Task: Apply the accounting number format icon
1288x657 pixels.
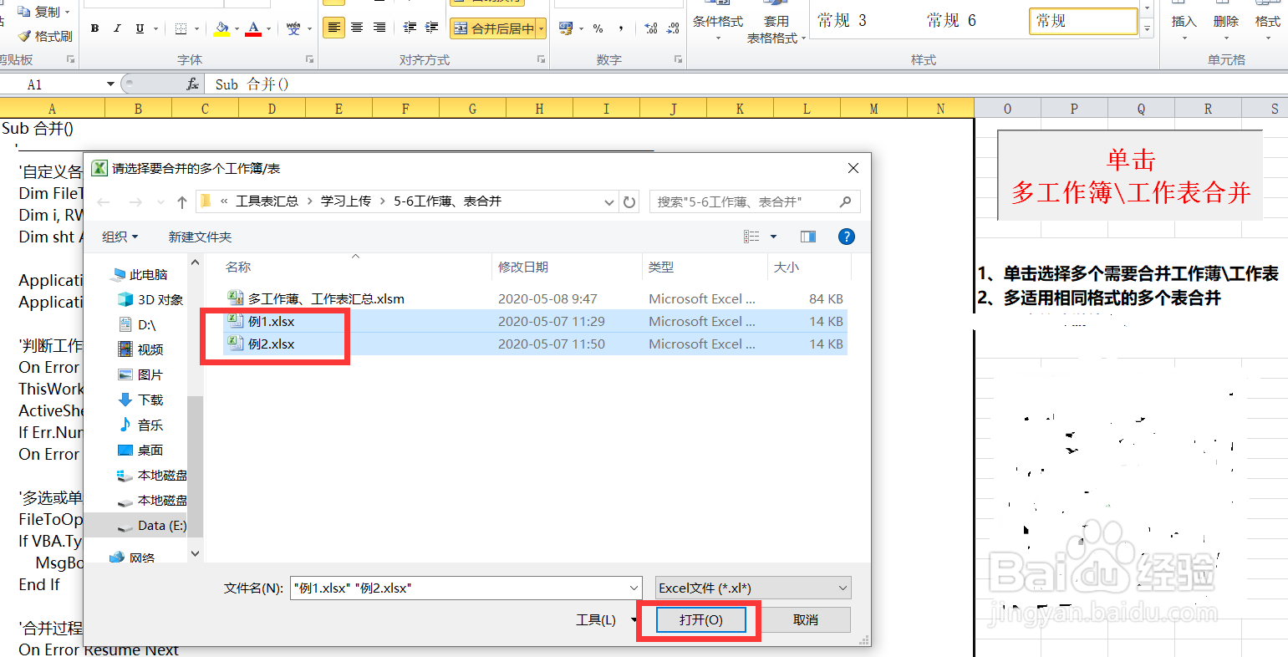Action: coord(565,28)
